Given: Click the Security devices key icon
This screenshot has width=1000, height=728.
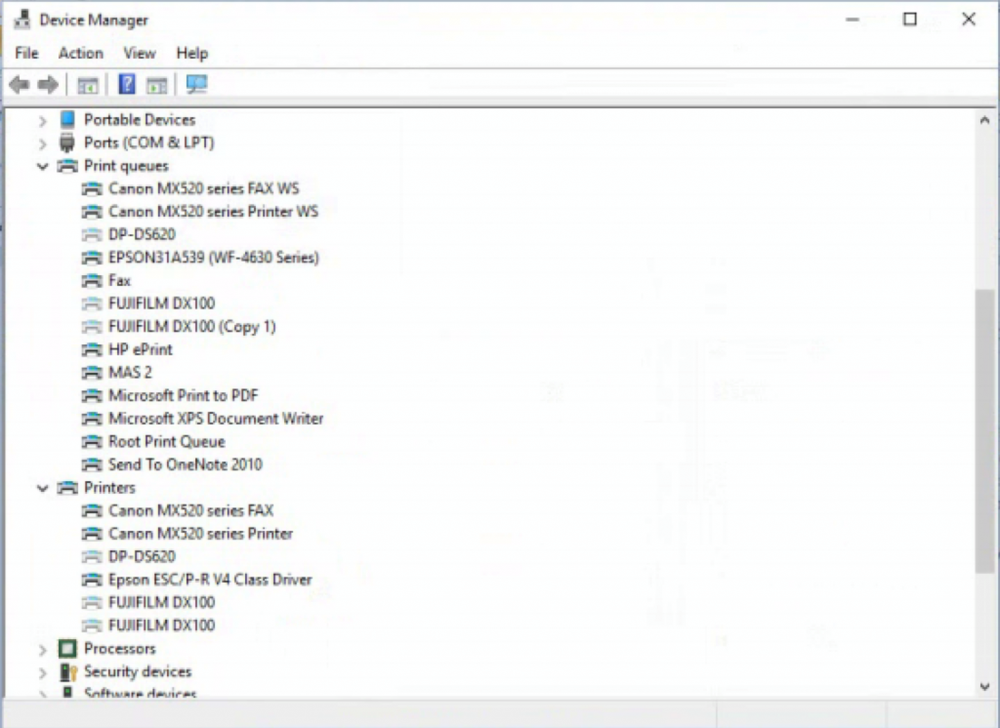Looking at the screenshot, I should click(x=67, y=671).
